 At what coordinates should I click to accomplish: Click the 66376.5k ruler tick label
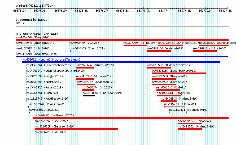(61, 11)
